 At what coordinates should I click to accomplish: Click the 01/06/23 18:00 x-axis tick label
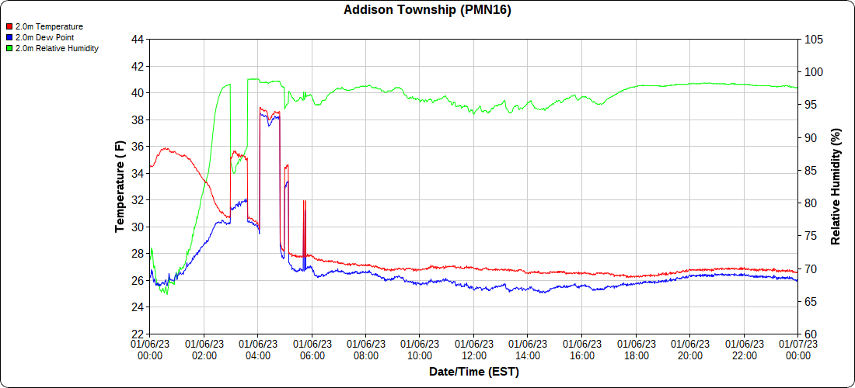coord(636,350)
